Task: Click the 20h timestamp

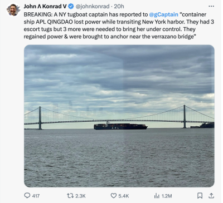Action: [119, 7]
